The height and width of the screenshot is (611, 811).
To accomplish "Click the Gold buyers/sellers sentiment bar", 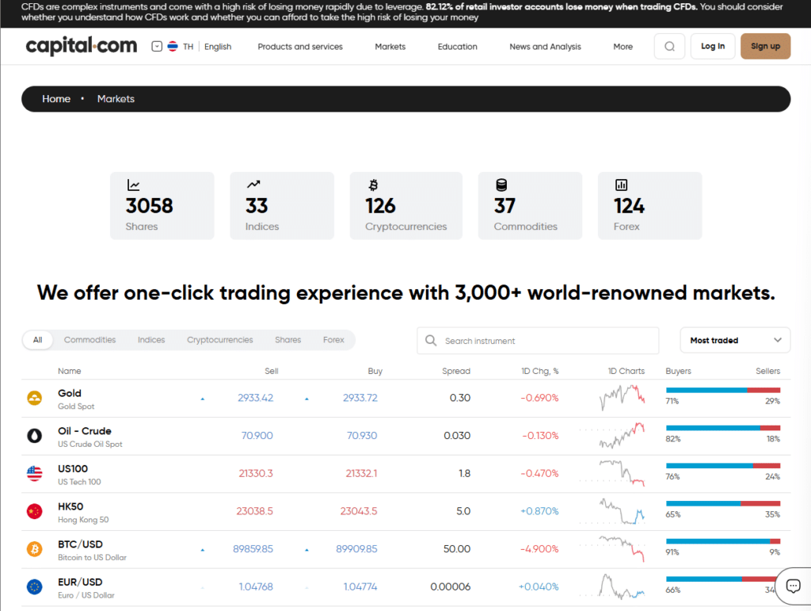I will coord(723,390).
